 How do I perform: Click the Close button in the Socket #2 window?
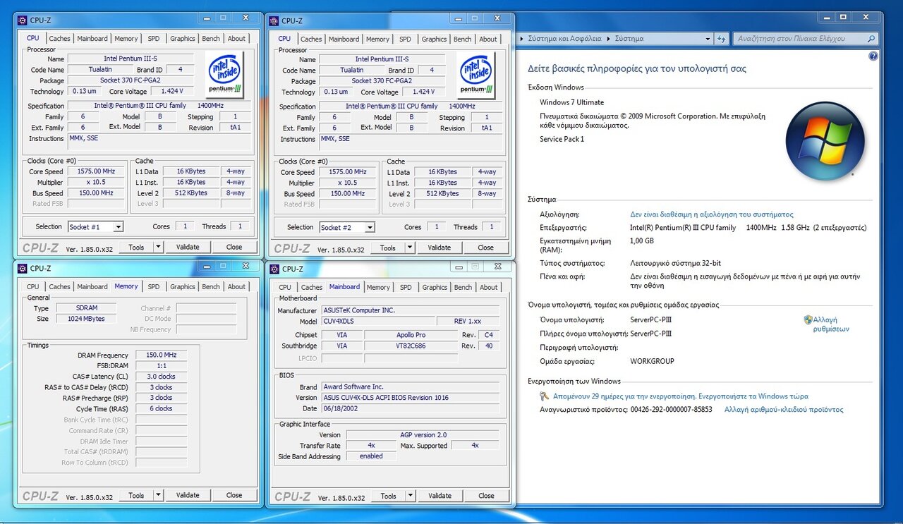[x=486, y=248]
